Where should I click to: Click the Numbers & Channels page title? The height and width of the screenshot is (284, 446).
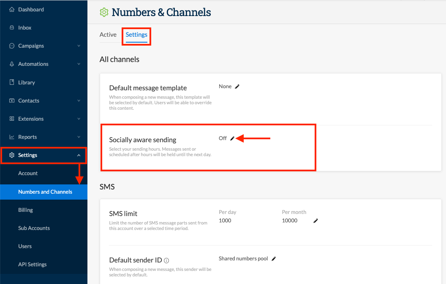pos(161,13)
